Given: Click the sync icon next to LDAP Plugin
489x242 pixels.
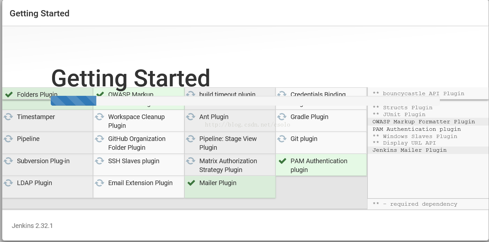Looking at the screenshot, I should pos(8,183).
